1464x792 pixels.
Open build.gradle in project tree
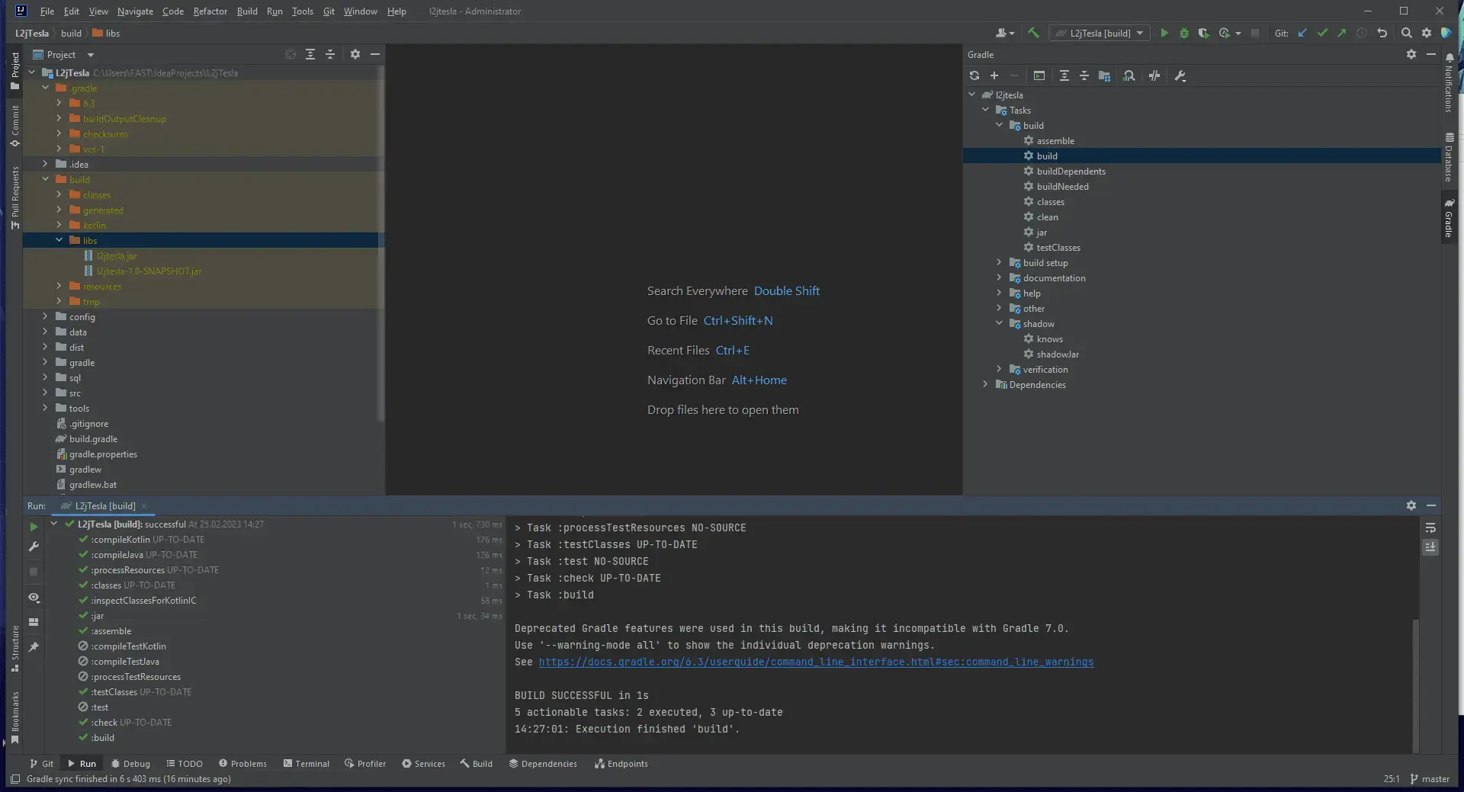(x=93, y=439)
